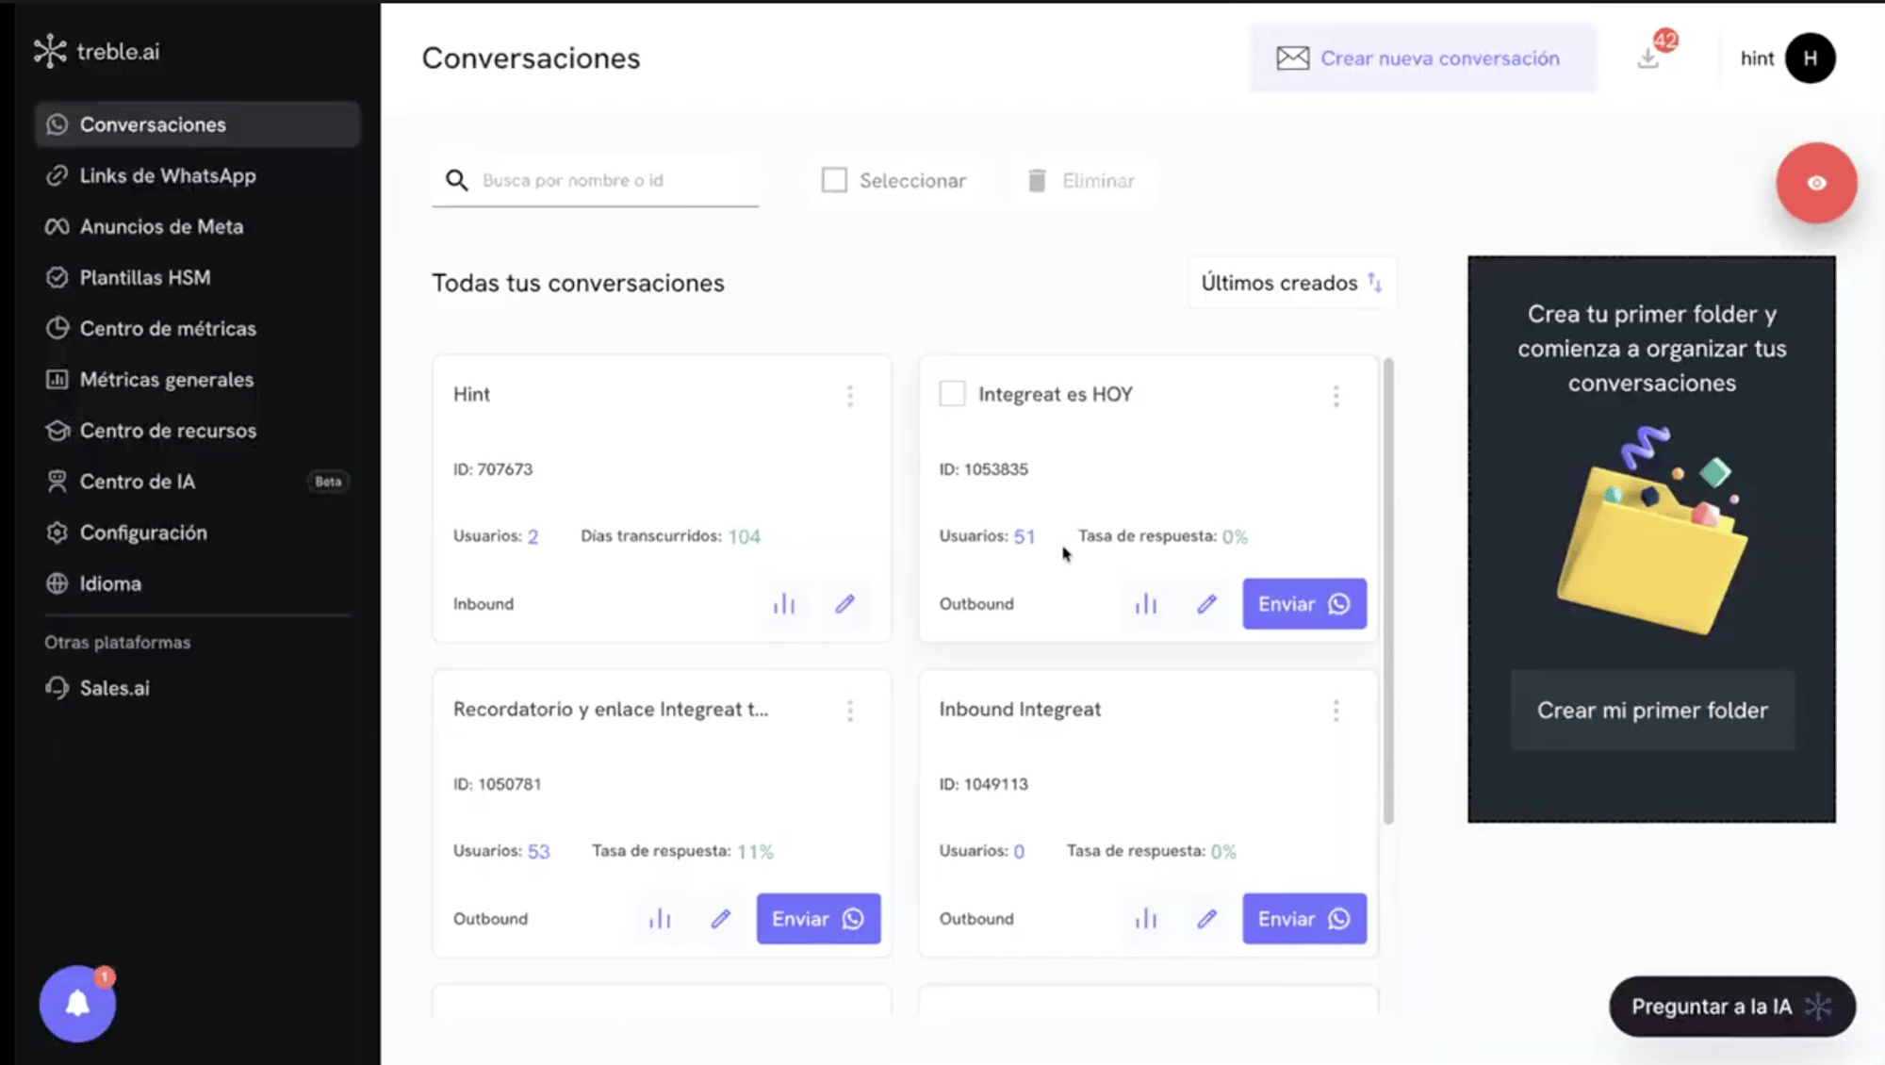
Task: Open the notifications bell icon
Action: (x=77, y=1004)
